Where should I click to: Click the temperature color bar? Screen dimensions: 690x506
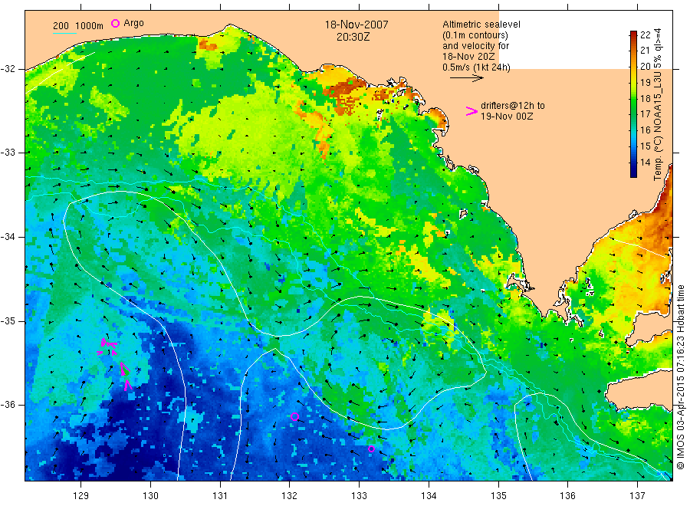pyautogui.click(x=633, y=103)
